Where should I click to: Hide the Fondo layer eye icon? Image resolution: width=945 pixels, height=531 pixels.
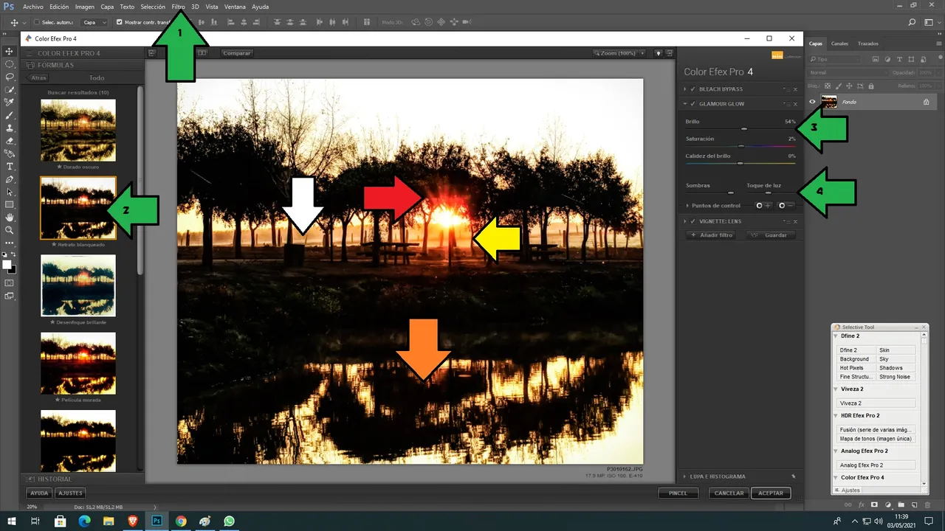click(x=812, y=102)
